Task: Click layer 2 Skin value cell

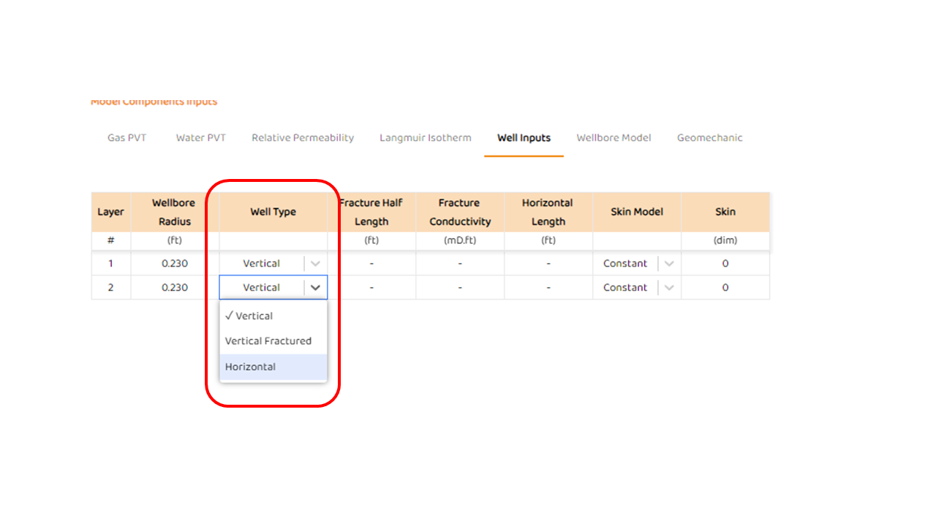Action: (725, 288)
